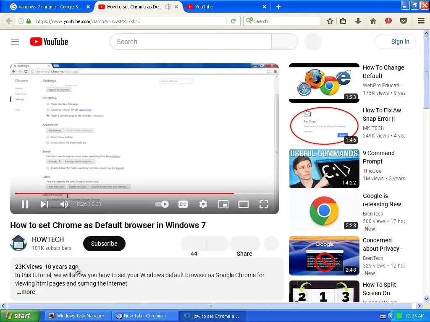
Task: Open 'How To Fix Aw Snap Error' thumbnail
Action: pyautogui.click(x=324, y=126)
